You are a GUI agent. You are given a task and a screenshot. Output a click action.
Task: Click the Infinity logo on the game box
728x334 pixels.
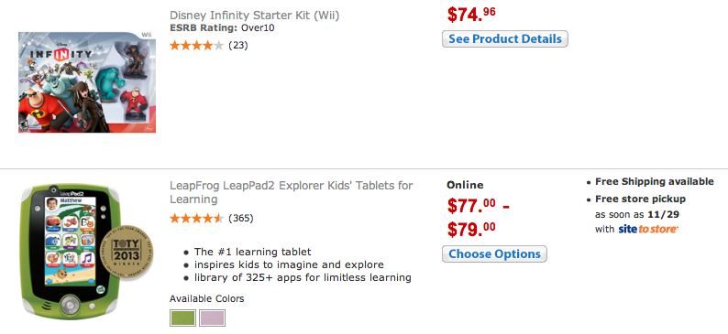click(61, 54)
